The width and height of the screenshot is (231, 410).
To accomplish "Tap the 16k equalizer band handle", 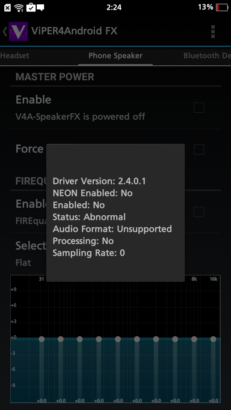I will pyautogui.click(x=213, y=339).
